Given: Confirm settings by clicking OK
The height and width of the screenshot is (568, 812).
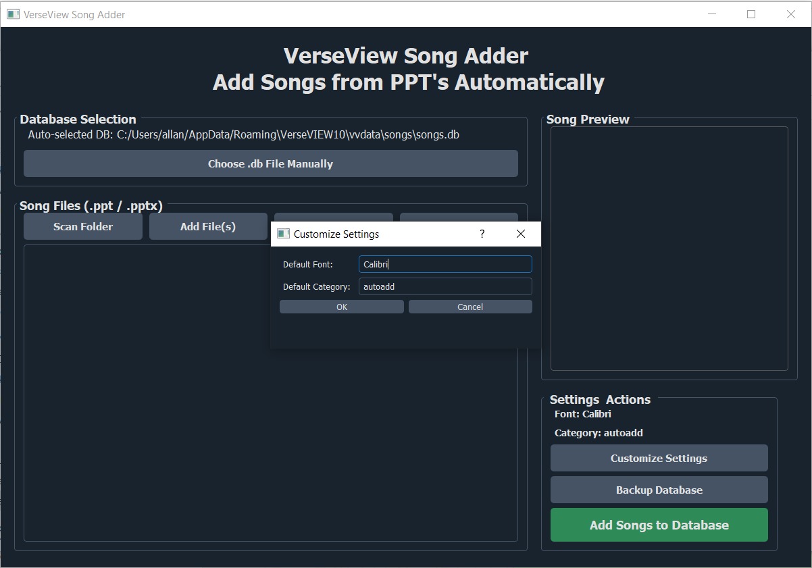Looking at the screenshot, I should coord(341,306).
